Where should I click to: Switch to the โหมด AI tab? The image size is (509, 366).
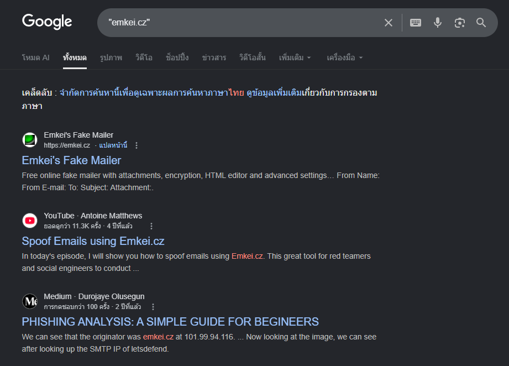pos(36,57)
